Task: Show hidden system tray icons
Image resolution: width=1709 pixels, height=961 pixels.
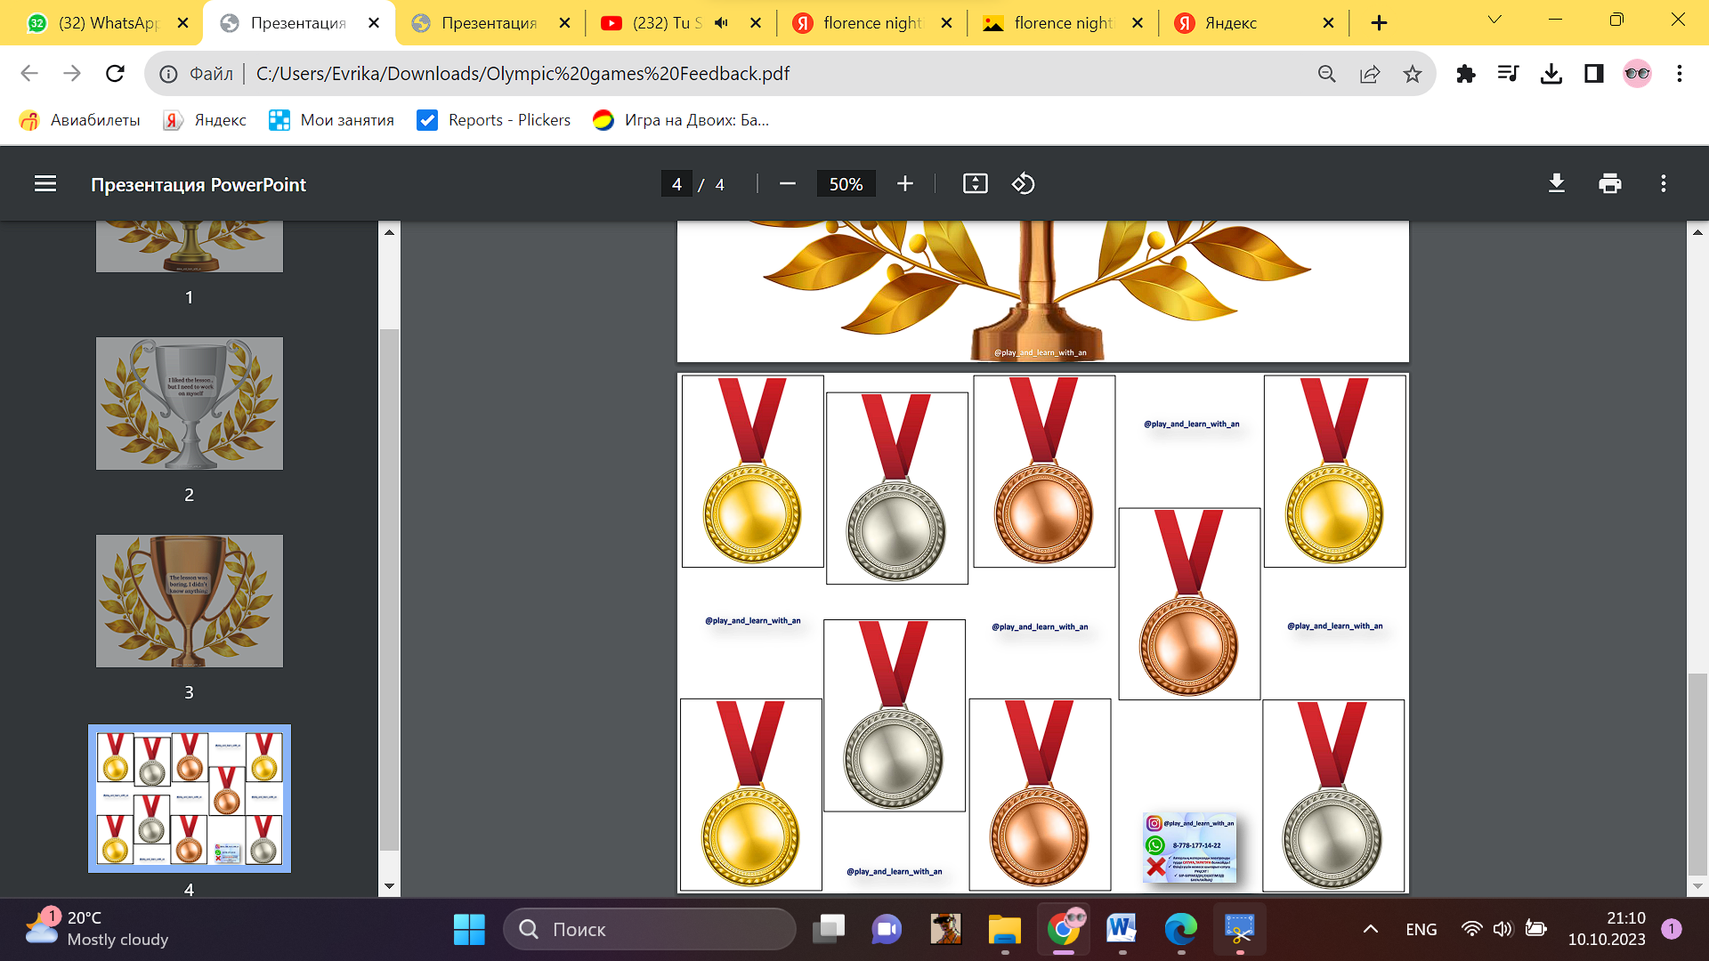Action: pos(1370,929)
